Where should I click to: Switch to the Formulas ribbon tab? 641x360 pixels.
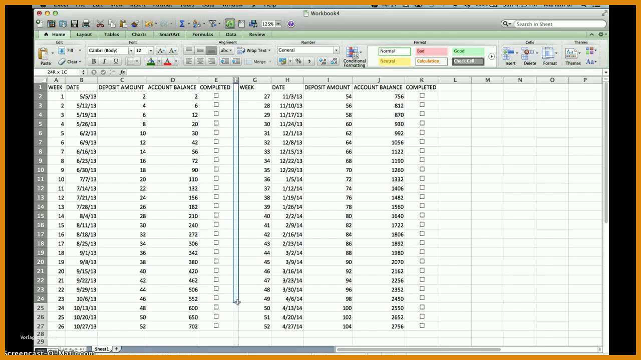tap(203, 34)
